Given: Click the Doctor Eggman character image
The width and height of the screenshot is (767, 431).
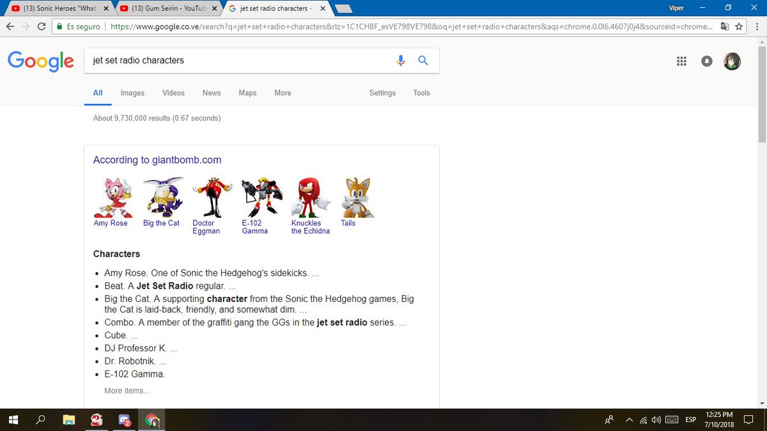Looking at the screenshot, I should tap(212, 197).
